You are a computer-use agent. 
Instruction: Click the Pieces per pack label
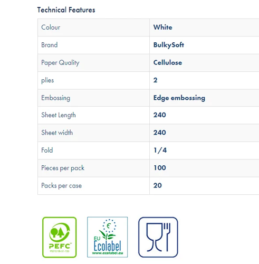point(63,168)
